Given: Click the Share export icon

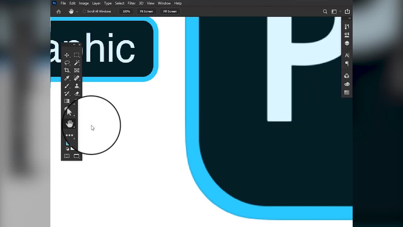Looking at the screenshot, I should tap(347, 11).
